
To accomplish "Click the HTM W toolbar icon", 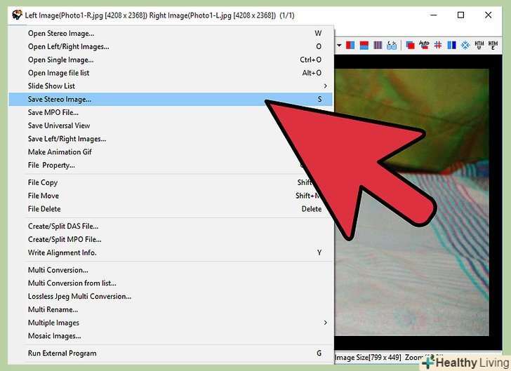I will (x=479, y=45).
